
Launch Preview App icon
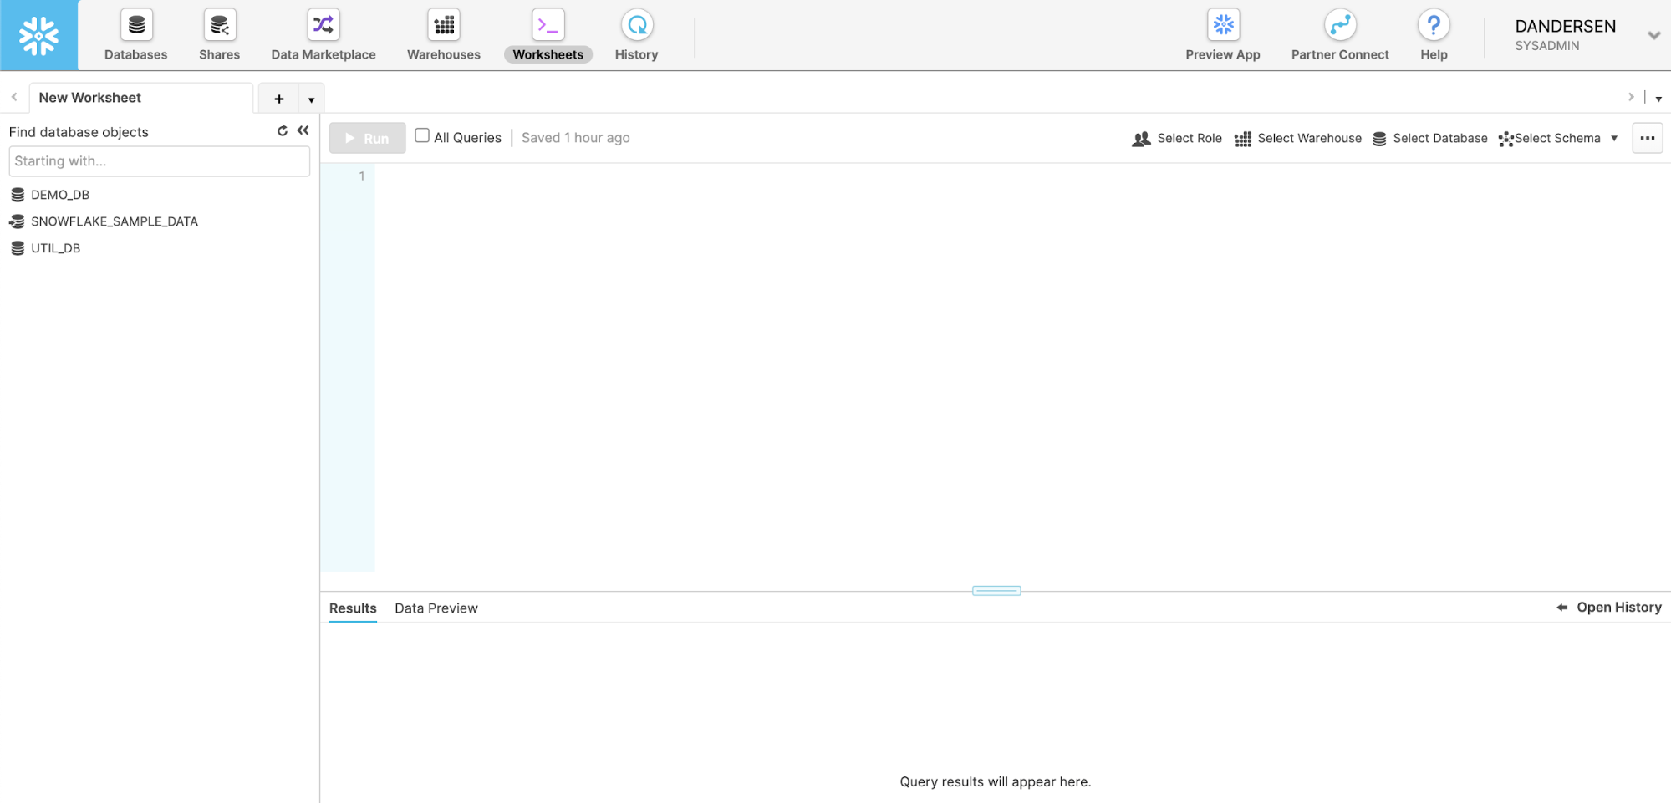tap(1222, 26)
